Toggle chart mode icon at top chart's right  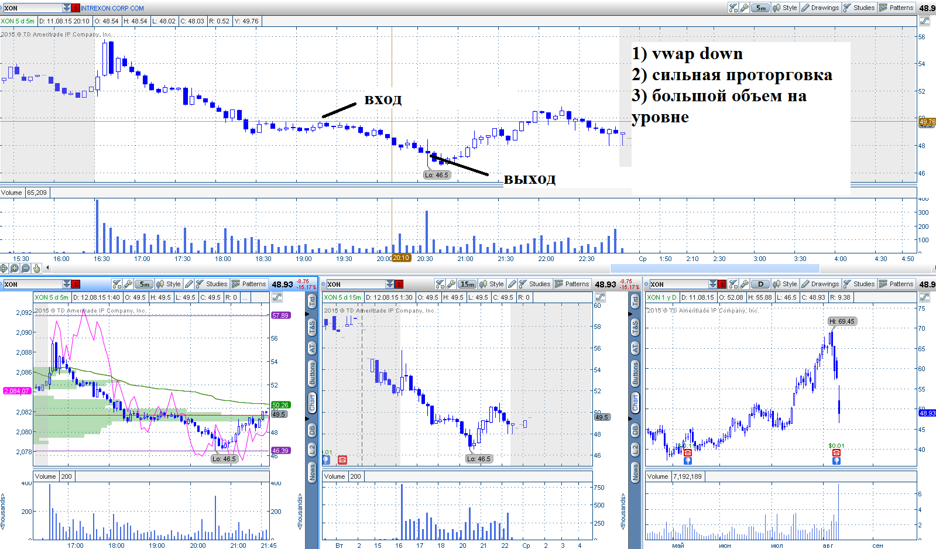point(924,21)
